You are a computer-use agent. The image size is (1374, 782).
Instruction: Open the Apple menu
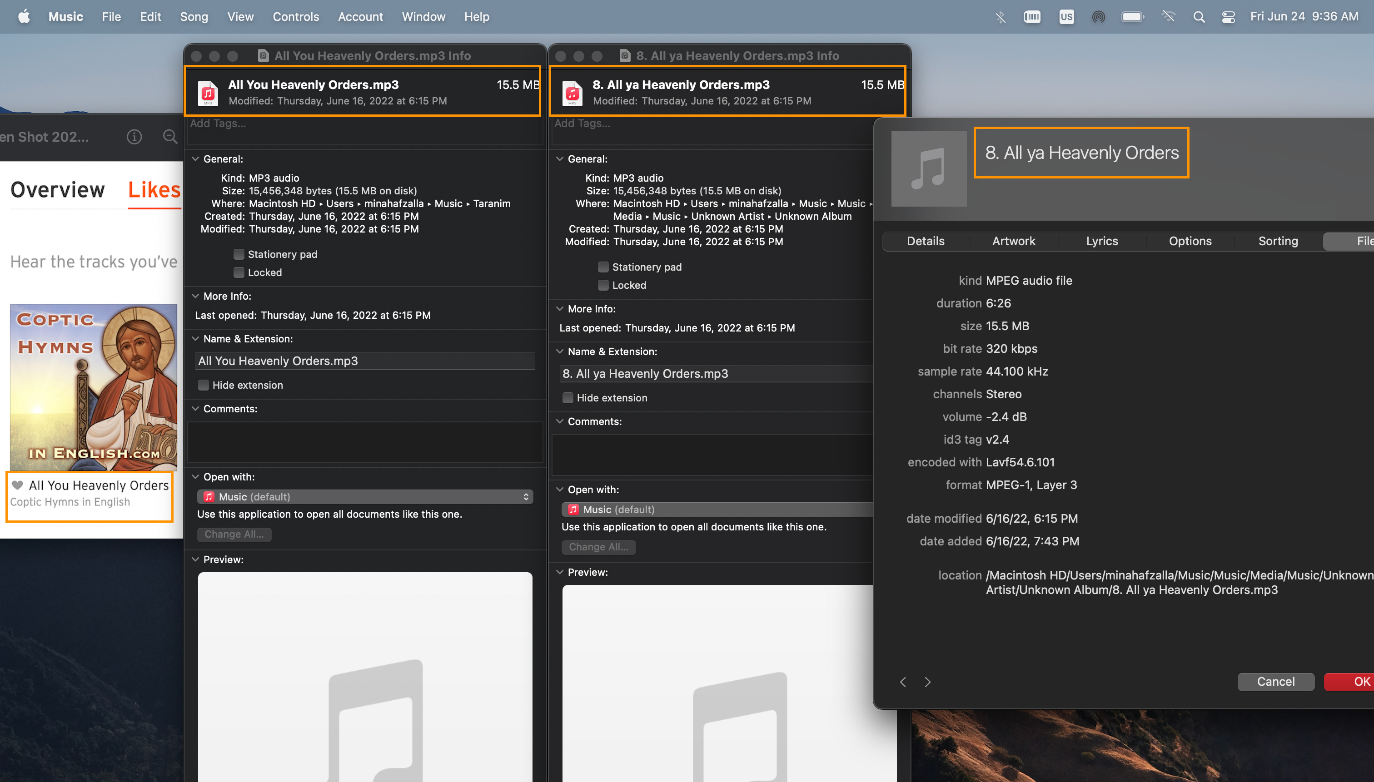(x=24, y=17)
